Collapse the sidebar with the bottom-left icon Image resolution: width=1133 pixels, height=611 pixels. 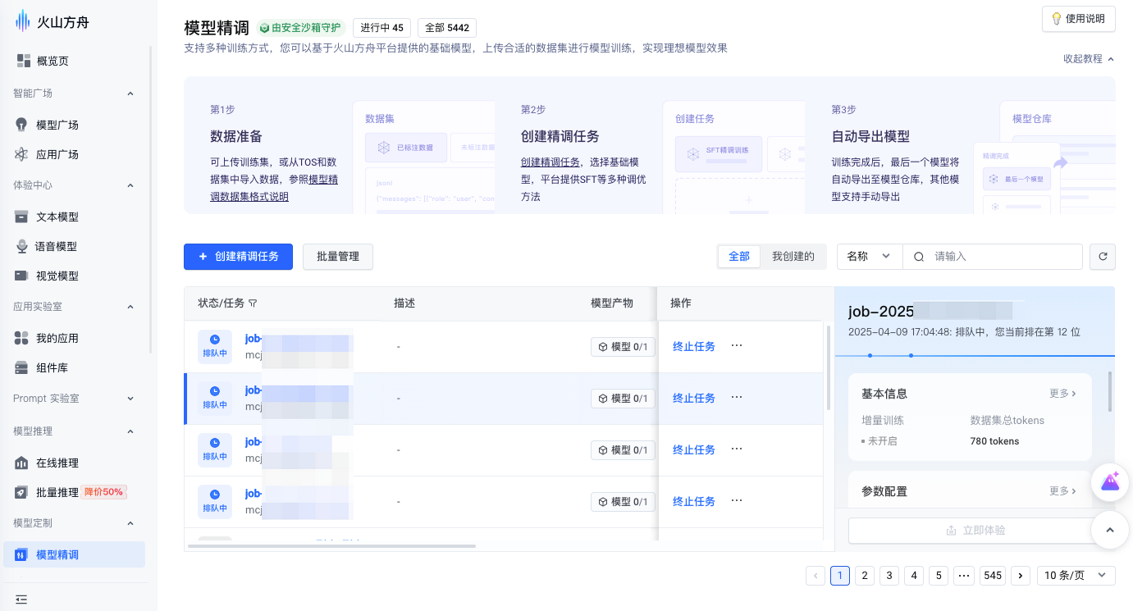pyautogui.click(x=21, y=600)
